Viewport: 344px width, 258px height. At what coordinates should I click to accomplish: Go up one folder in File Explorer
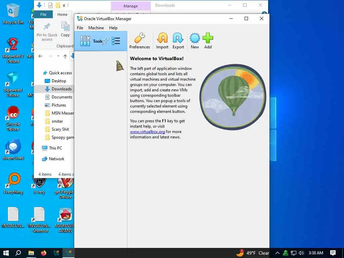point(65,56)
